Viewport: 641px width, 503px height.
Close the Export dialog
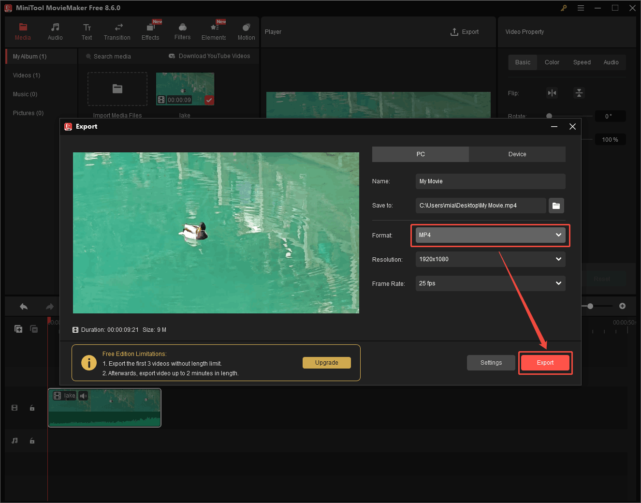pos(573,127)
